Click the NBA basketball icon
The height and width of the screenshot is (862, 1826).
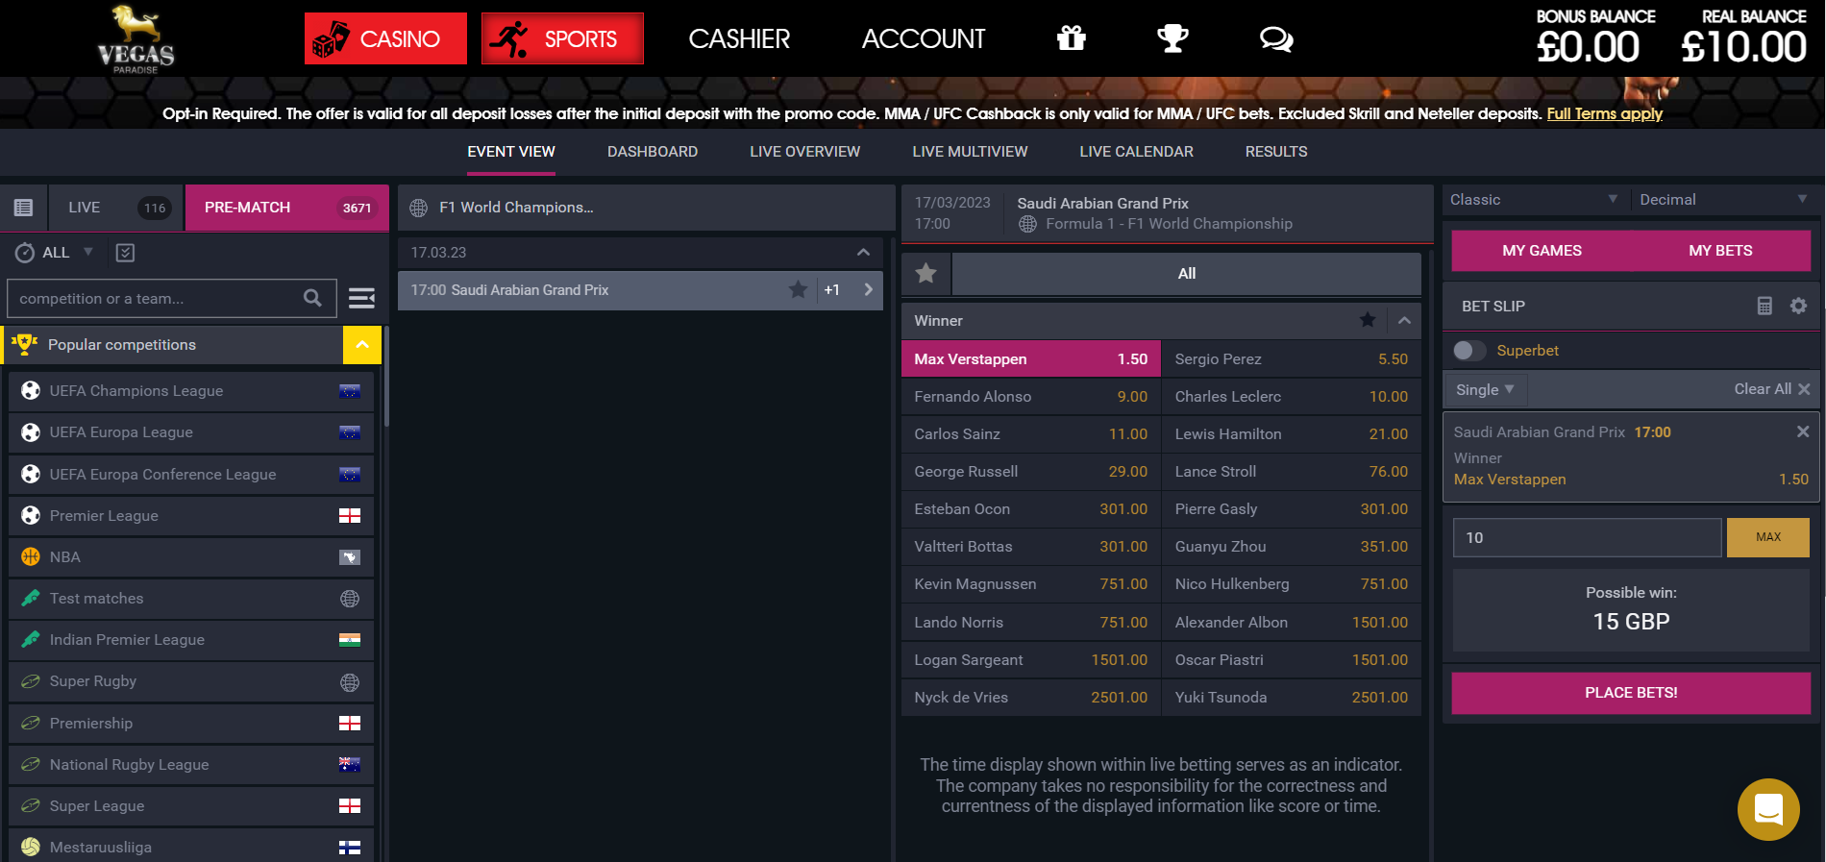point(31,556)
